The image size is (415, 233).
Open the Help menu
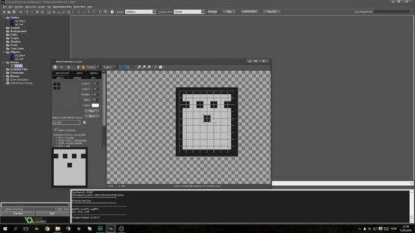pyautogui.click(x=90, y=7)
